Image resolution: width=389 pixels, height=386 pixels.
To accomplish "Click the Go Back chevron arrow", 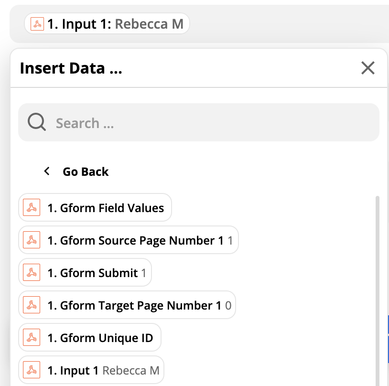I will pos(47,171).
